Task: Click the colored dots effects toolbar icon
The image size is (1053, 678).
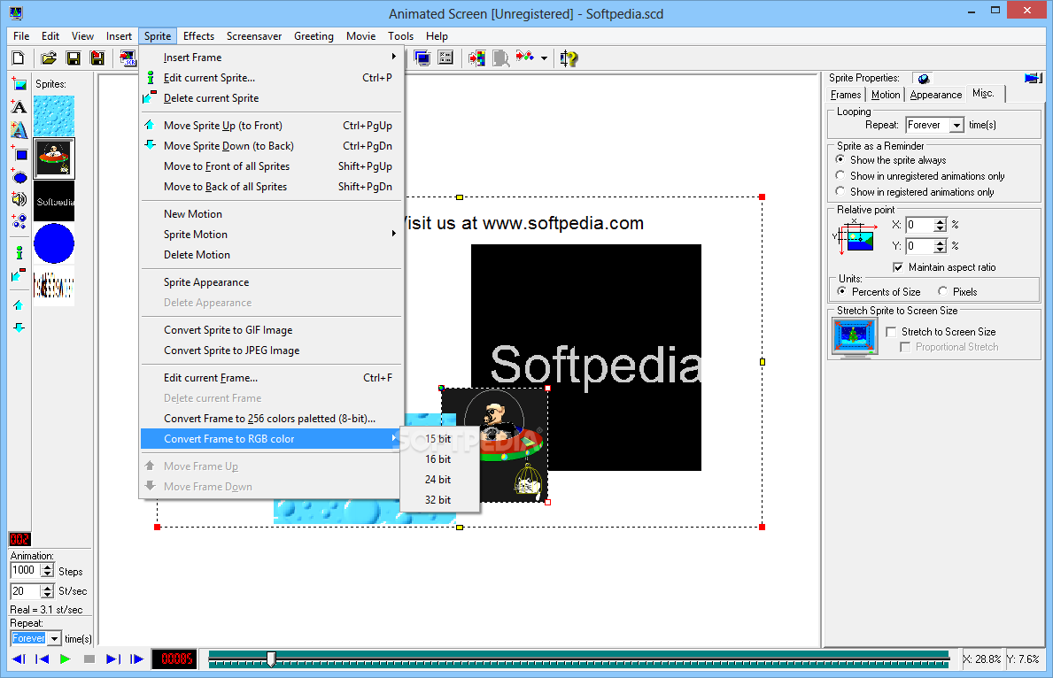Action: (524, 57)
